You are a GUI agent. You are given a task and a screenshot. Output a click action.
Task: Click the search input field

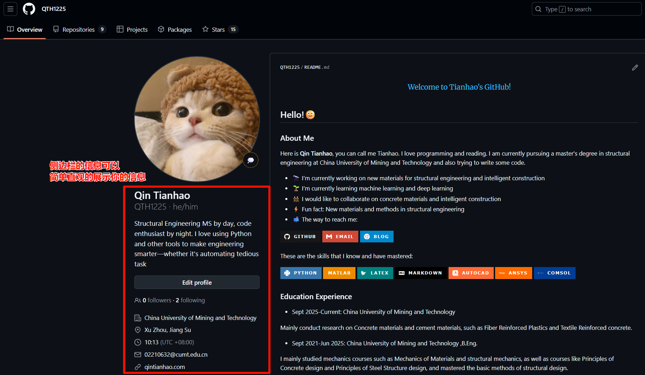[x=586, y=9]
